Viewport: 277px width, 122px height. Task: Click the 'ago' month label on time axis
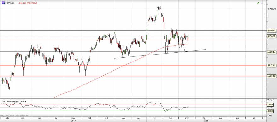coord(73,118)
